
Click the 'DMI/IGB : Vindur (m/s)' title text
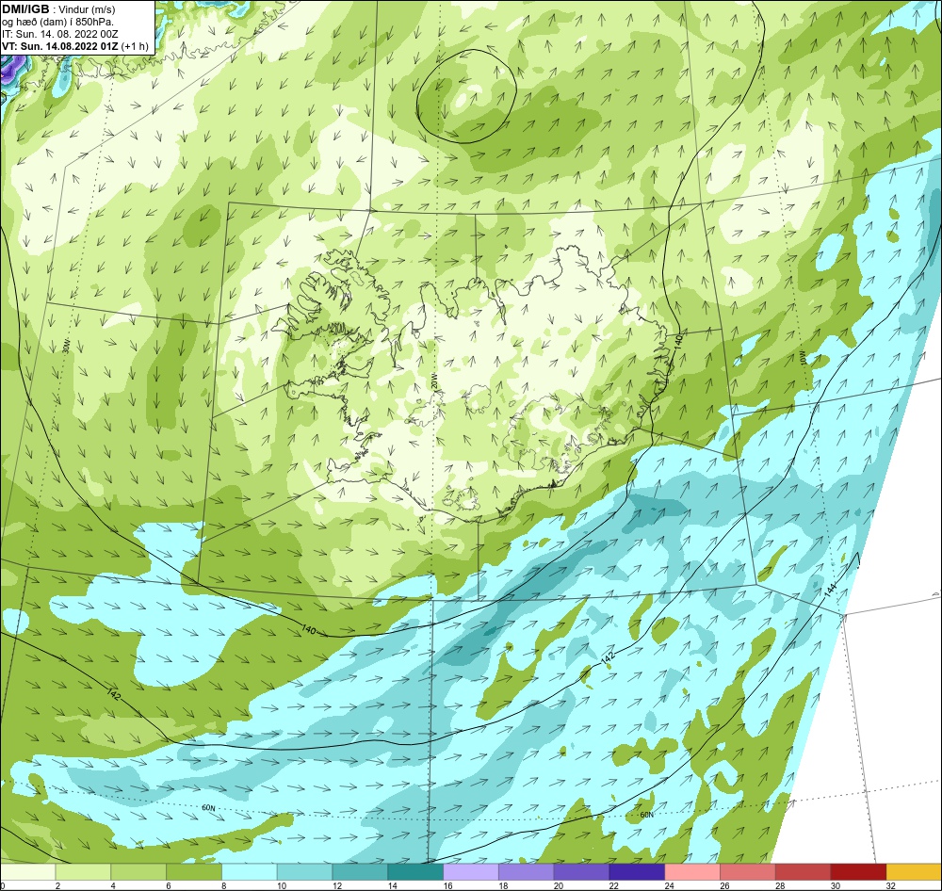pyautogui.click(x=58, y=9)
